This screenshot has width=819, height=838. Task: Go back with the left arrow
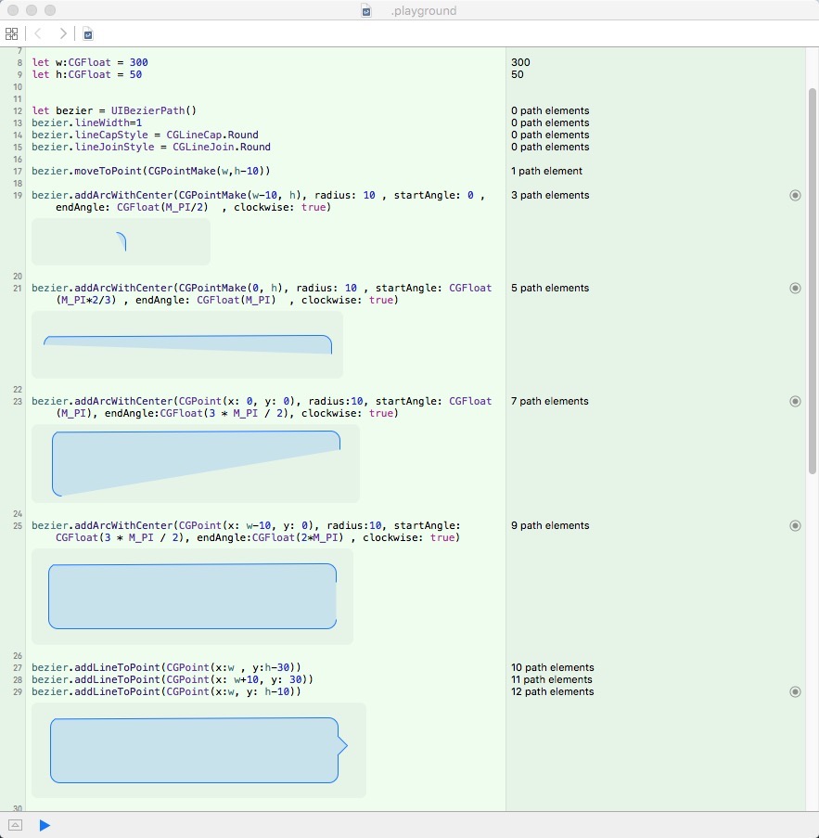(x=38, y=33)
